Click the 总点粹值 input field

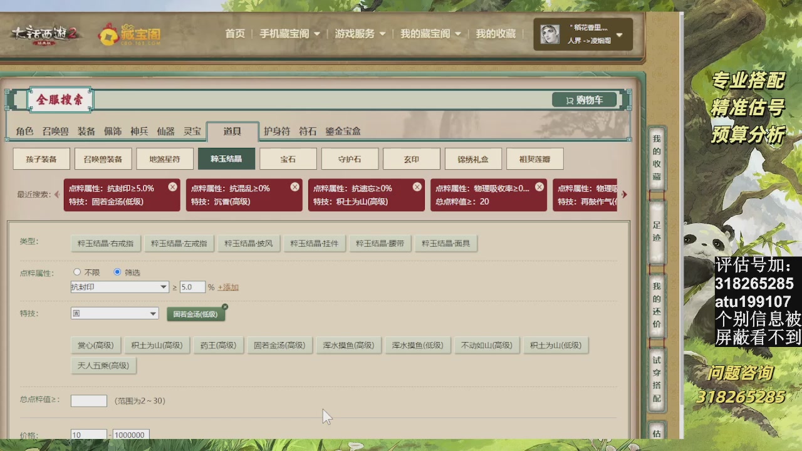89,400
